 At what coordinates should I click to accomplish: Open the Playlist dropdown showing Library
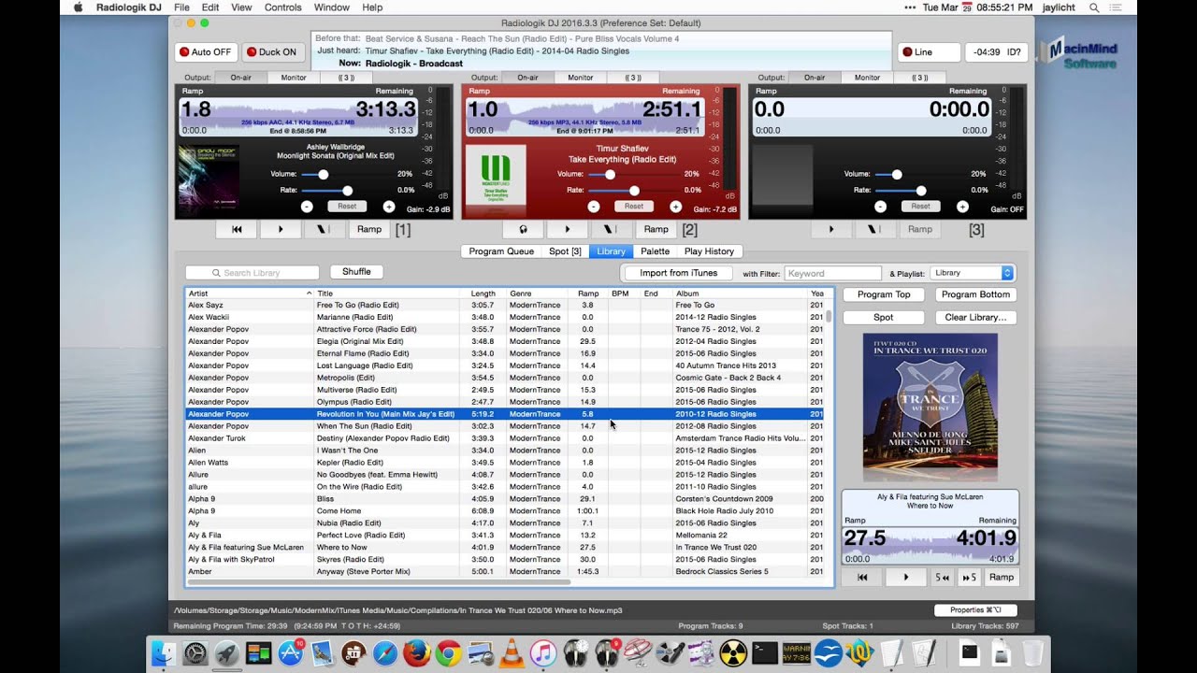click(972, 273)
